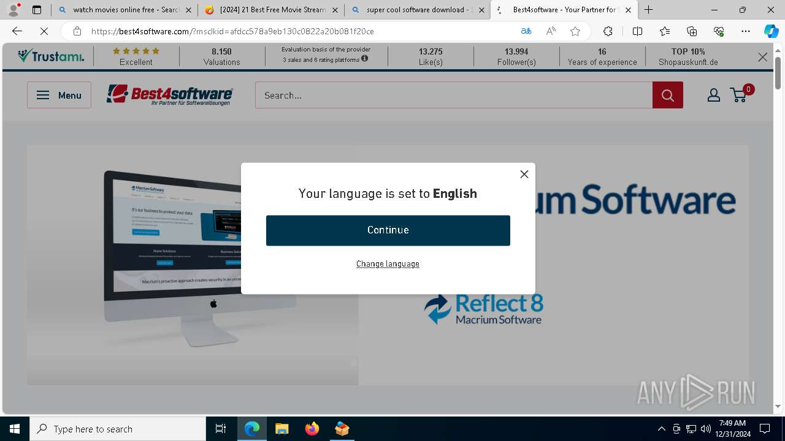Image resolution: width=785 pixels, height=441 pixels.
Task: Close the super cool software download tab
Action: tap(481, 10)
